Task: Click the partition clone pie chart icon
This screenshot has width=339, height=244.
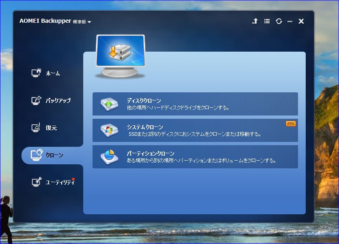Action: pyautogui.click(x=109, y=157)
